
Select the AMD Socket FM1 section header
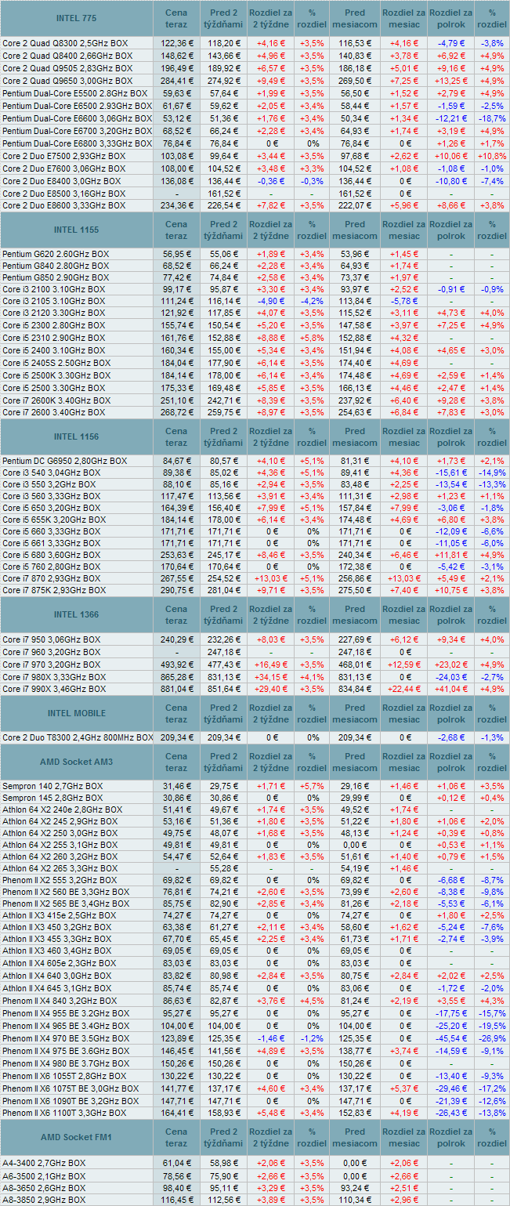point(77,1137)
